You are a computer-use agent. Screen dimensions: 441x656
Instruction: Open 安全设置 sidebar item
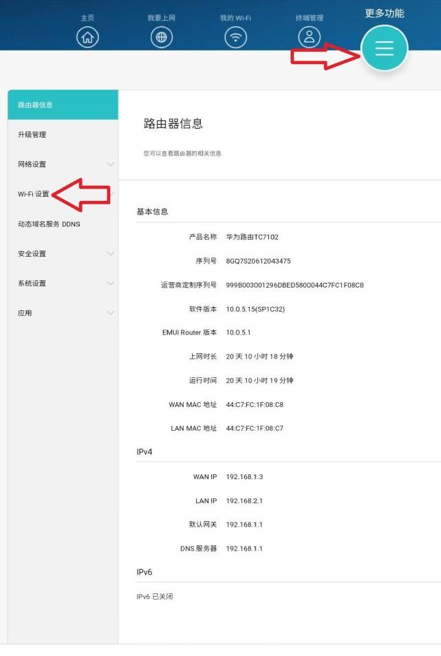tap(63, 253)
